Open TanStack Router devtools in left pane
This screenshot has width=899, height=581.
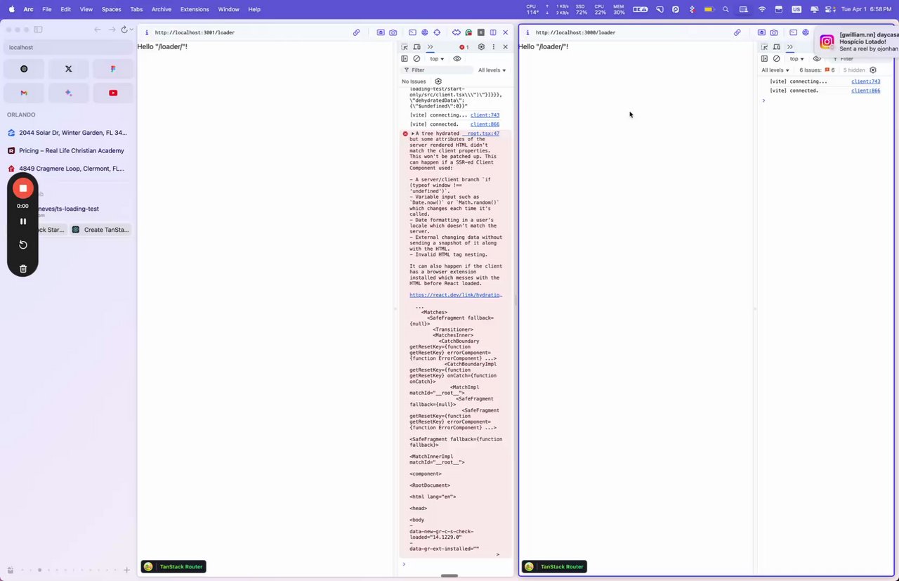pyautogui.click(x=173, y=567)
